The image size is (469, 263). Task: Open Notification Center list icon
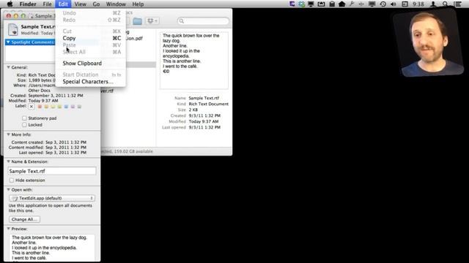point(457,4)
